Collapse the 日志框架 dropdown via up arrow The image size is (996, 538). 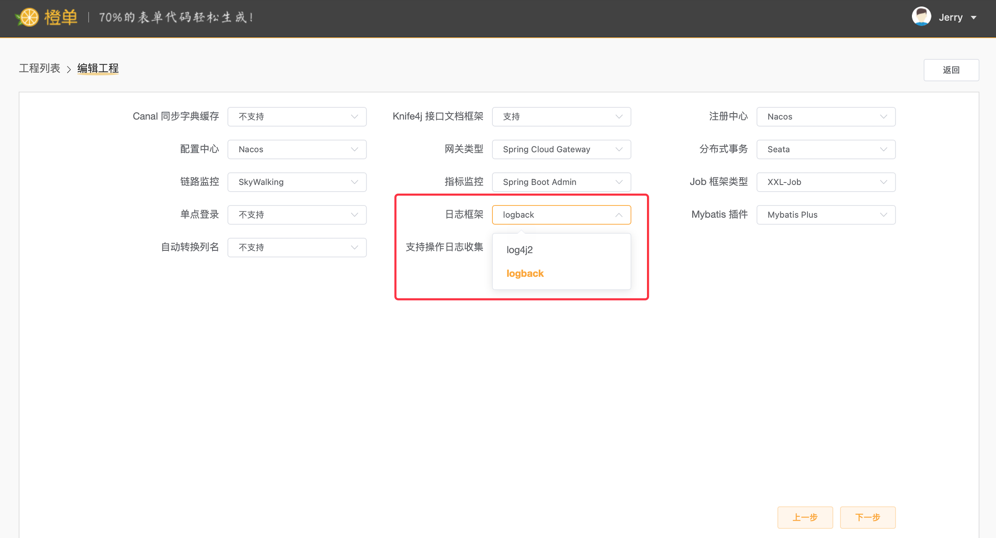[x=619, y=215]
